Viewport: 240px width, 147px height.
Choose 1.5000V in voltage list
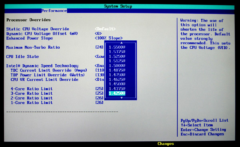[x=117, y=66]
